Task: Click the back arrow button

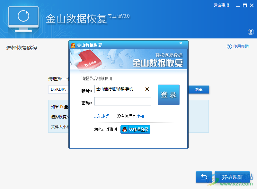Action: click(x=204, y=177)
